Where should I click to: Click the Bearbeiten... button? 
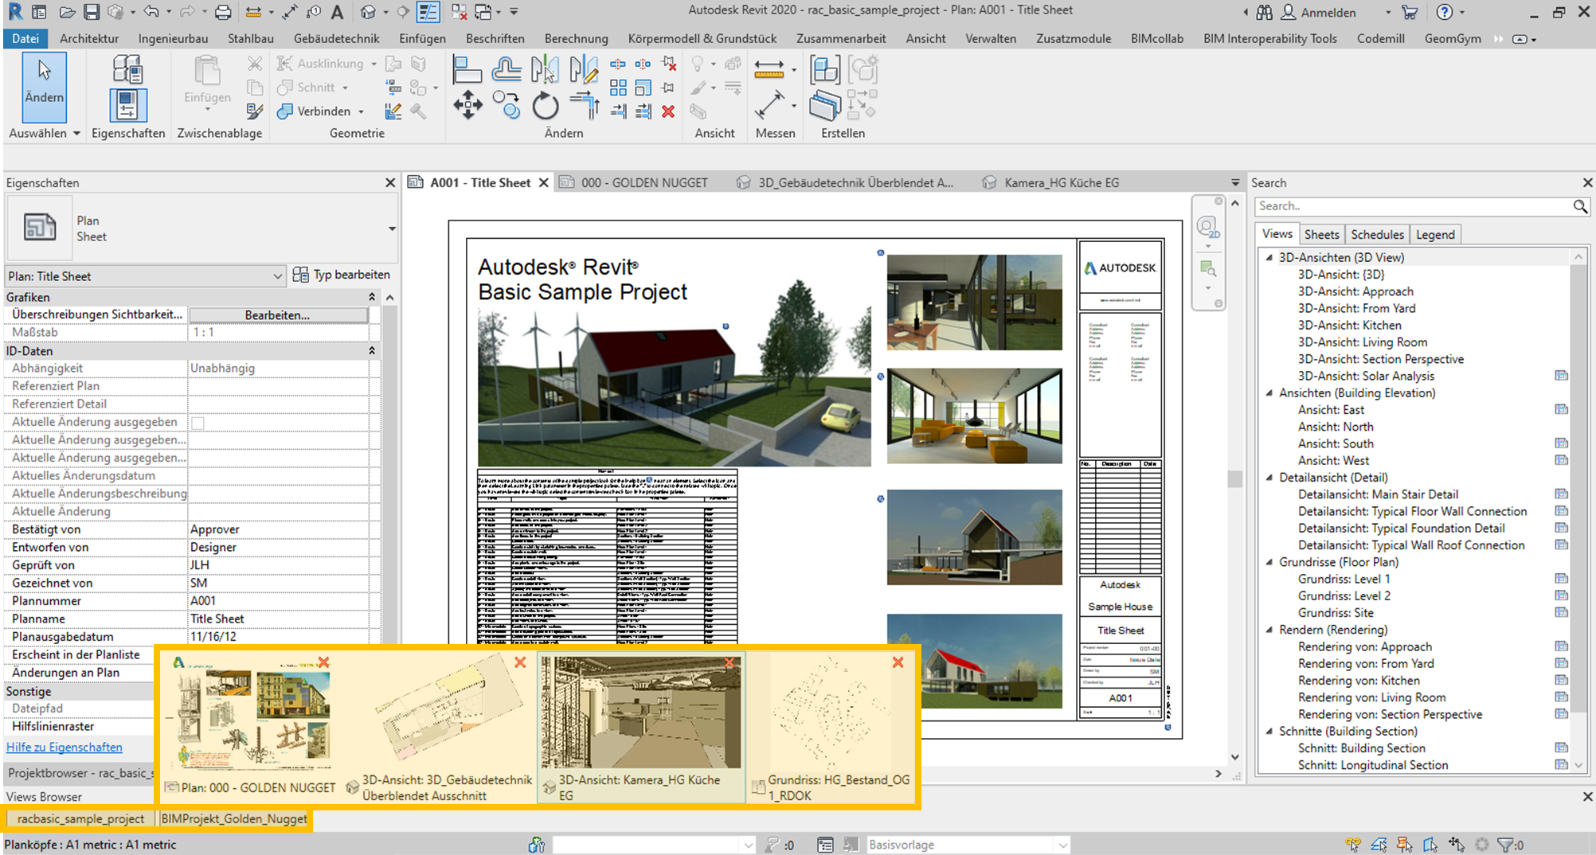pyautogui.click(x=277, y=315)
